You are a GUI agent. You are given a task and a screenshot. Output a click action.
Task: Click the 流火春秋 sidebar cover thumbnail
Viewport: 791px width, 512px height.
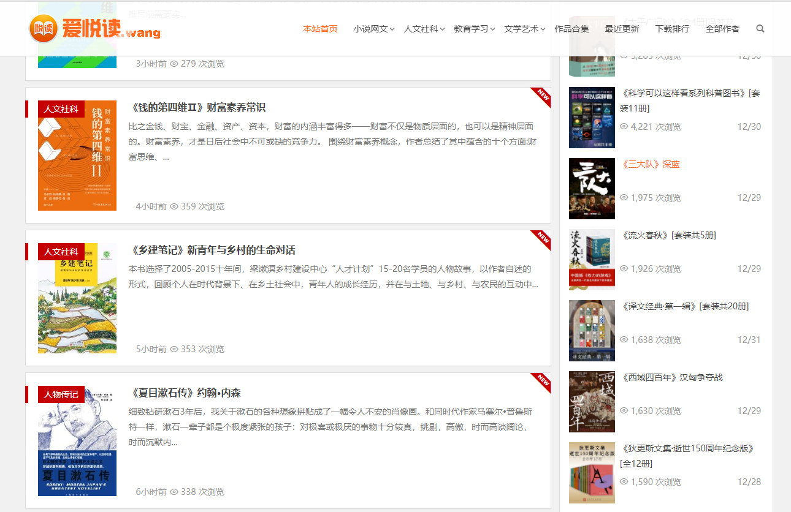(592, 260)
